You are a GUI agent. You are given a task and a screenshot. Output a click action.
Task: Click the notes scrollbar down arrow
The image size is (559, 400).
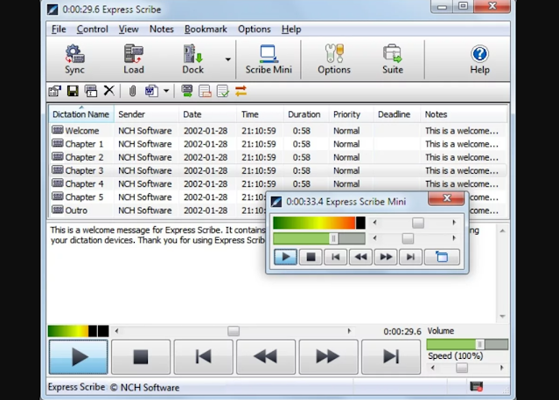click(502, 316)
